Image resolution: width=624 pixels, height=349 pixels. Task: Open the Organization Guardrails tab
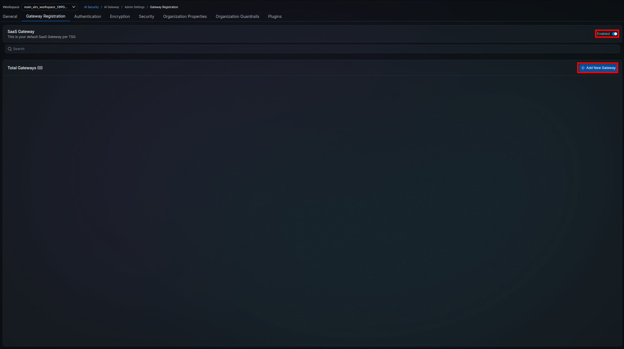point(237,17)
